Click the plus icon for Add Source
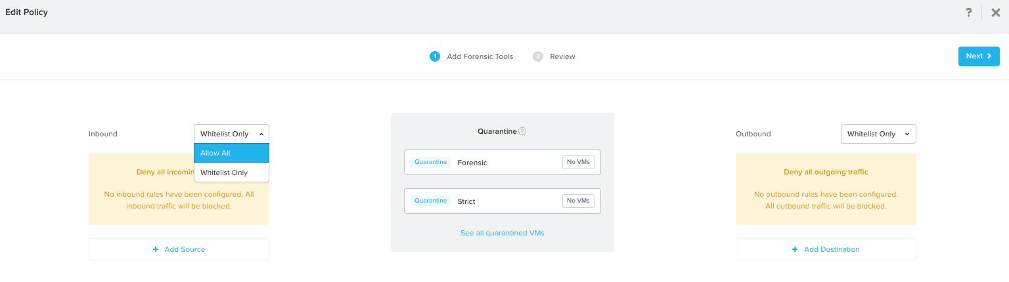 (x=156, y=249)
